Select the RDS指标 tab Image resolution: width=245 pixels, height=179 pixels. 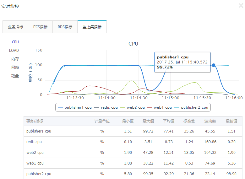[65, 27]
